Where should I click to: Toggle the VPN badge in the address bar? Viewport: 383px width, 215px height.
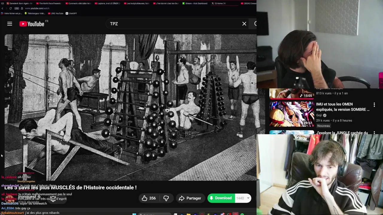coord(16,8)
